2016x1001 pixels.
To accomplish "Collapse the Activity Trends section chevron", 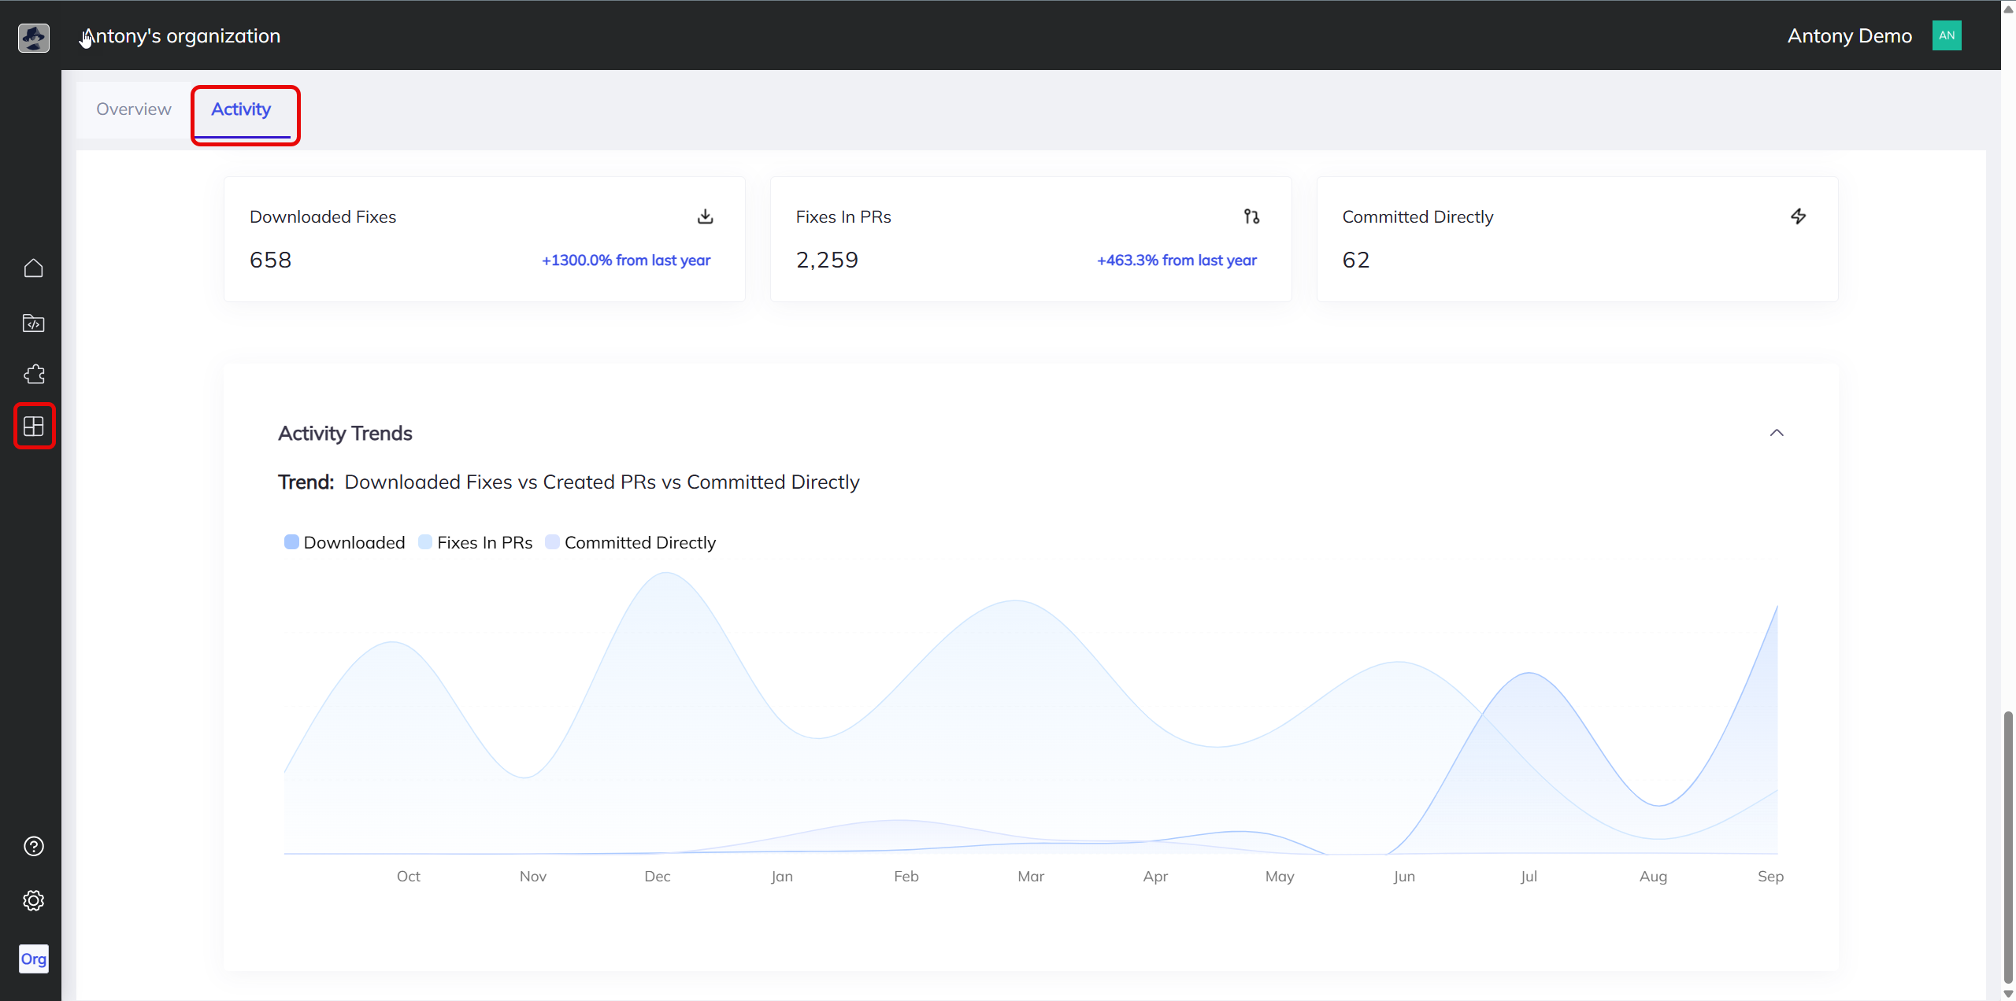I will tap(1777, 433).
